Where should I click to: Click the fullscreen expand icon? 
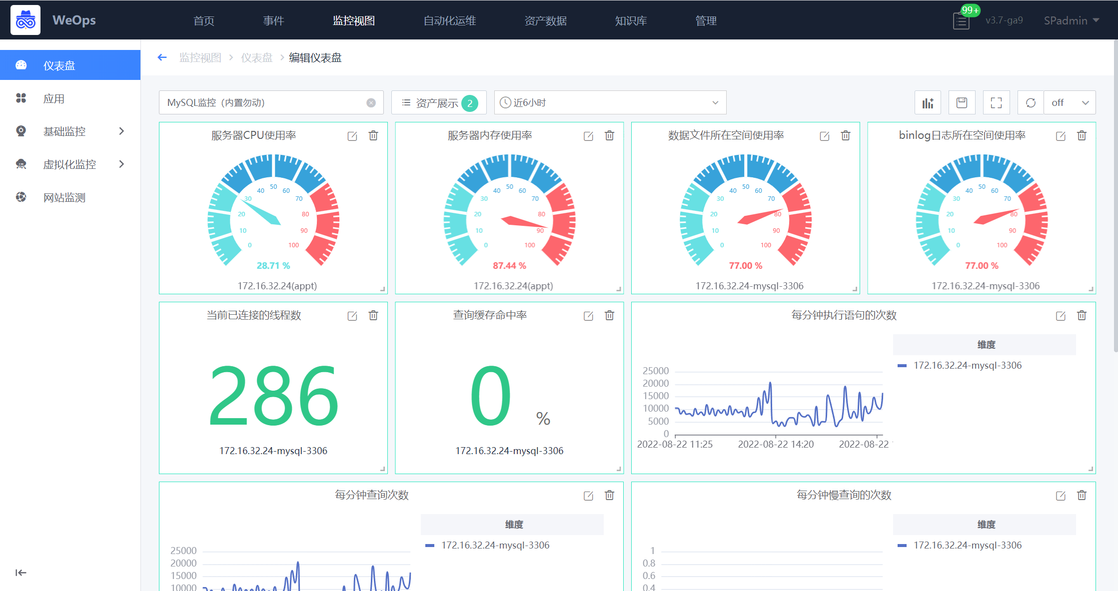995,103
